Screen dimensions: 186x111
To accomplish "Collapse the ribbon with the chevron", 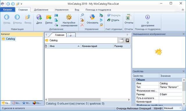I will click(183, 10).
